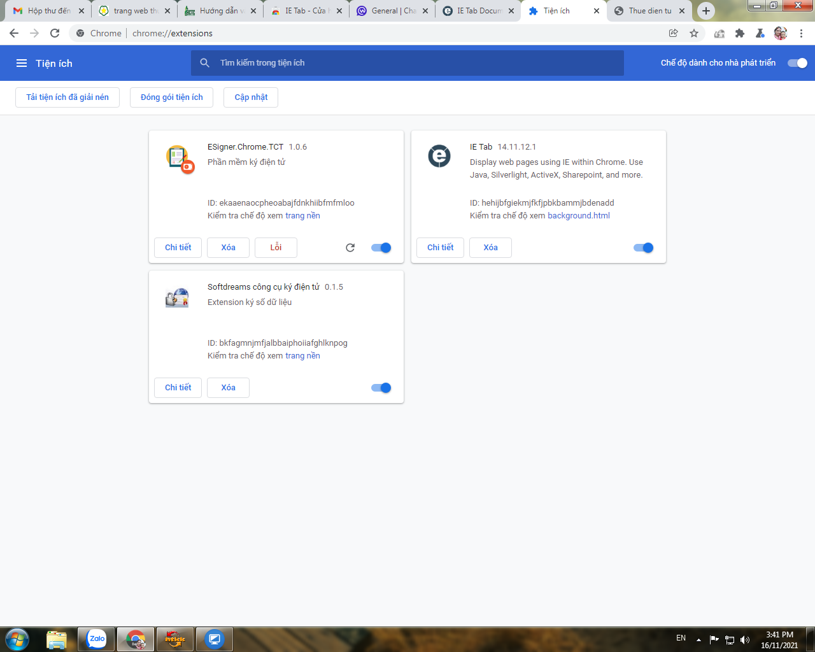Open the Chrome three-dot menu
This screenshot has width=815, height=652.
point(801,33)
